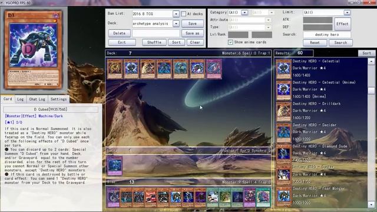The image size is (377, 212).
Task: Open the Attribute dropdown
Action: pos(268,20)
